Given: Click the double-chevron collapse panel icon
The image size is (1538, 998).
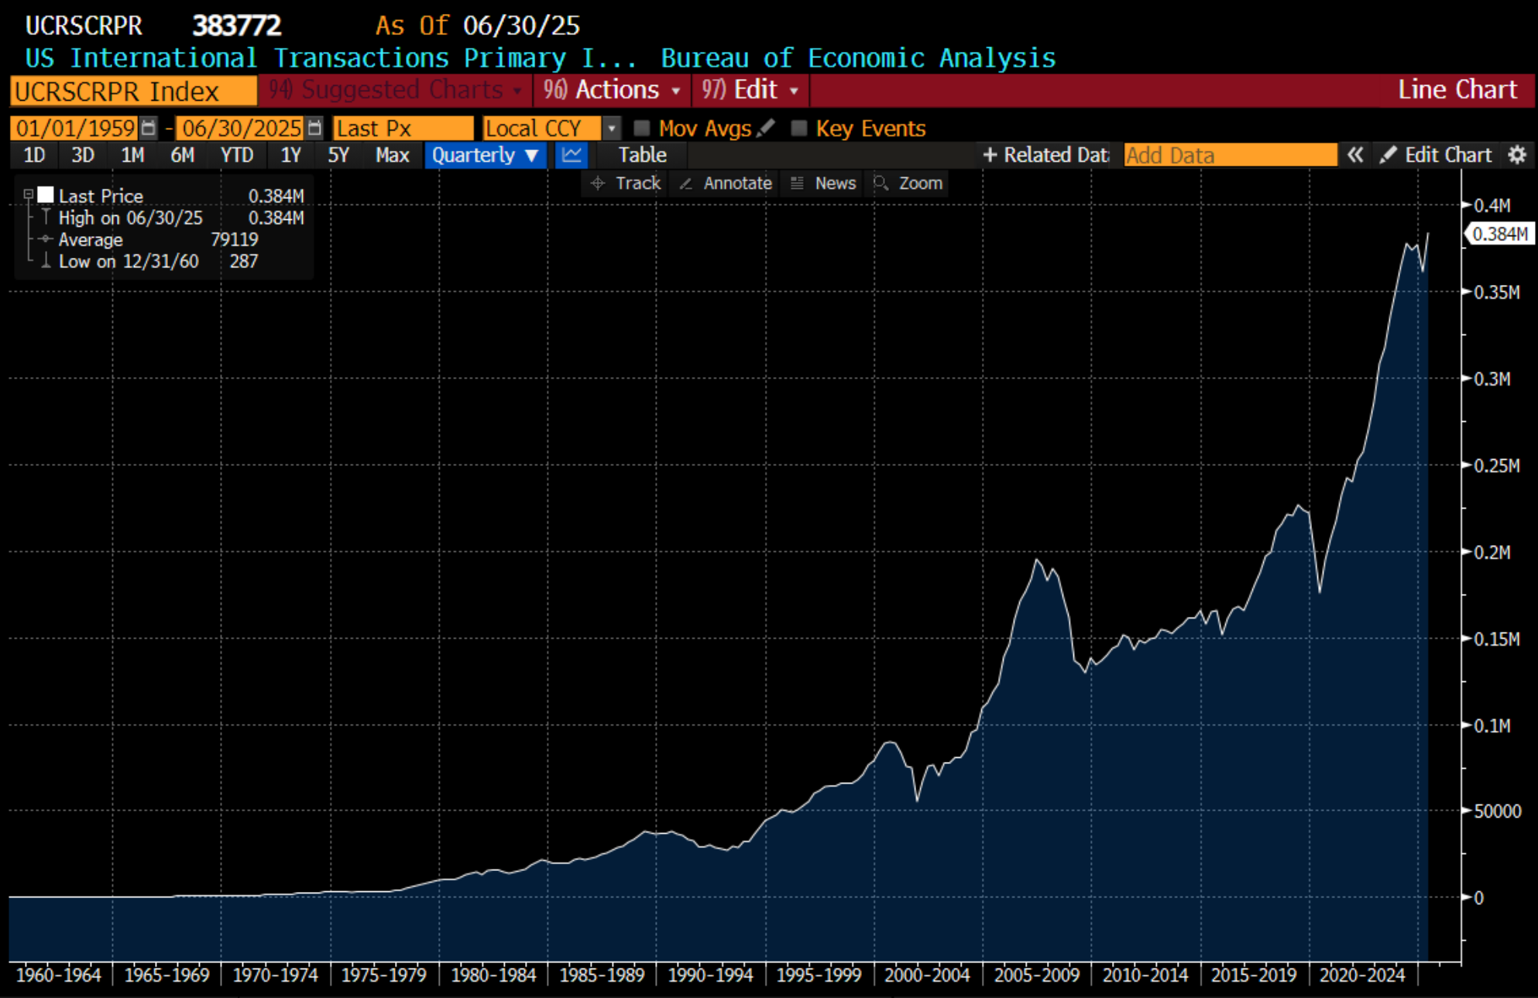Looking at the screenshot, I should [1354, 155].
